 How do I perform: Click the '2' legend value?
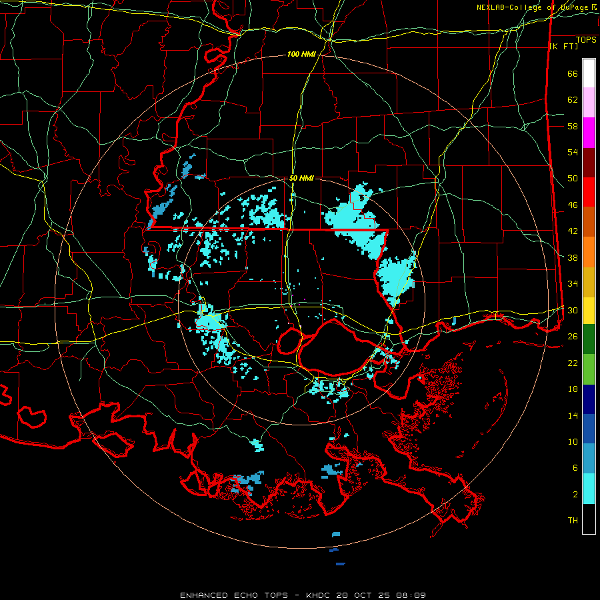575,495
